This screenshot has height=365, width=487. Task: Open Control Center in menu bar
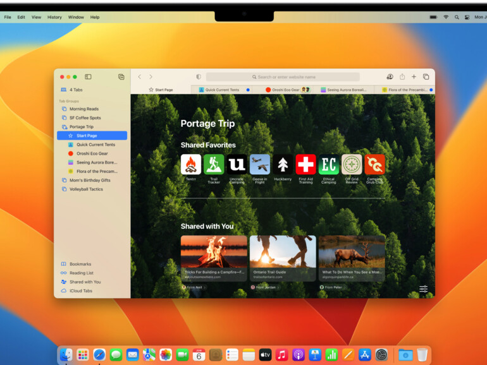(x=467, y=18)
